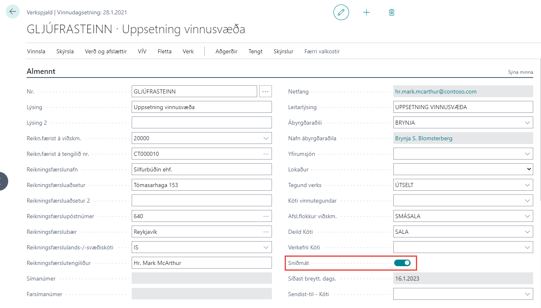Open ellipsis lookup in Reykjavík field
This screenshot has height=308, width=541.
pyautogui.click(x=266, y=232)
